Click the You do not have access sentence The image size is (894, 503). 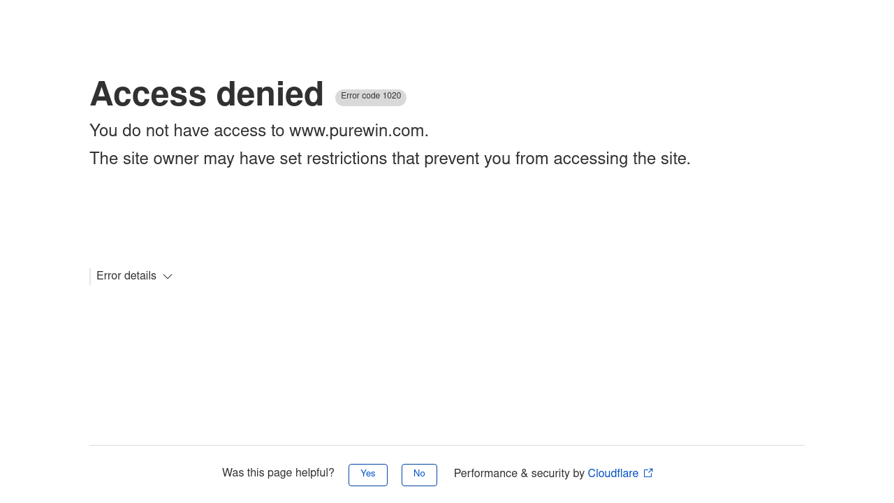coord(259,131)
